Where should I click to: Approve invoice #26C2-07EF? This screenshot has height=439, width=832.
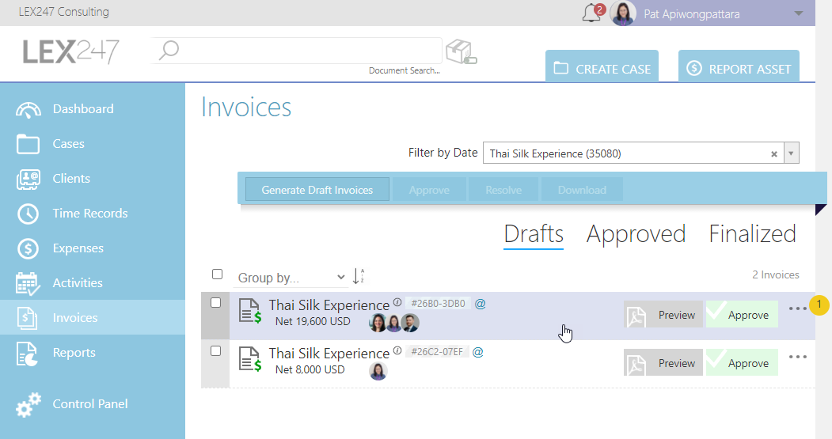pyautogui.click(x=742, y=362)
